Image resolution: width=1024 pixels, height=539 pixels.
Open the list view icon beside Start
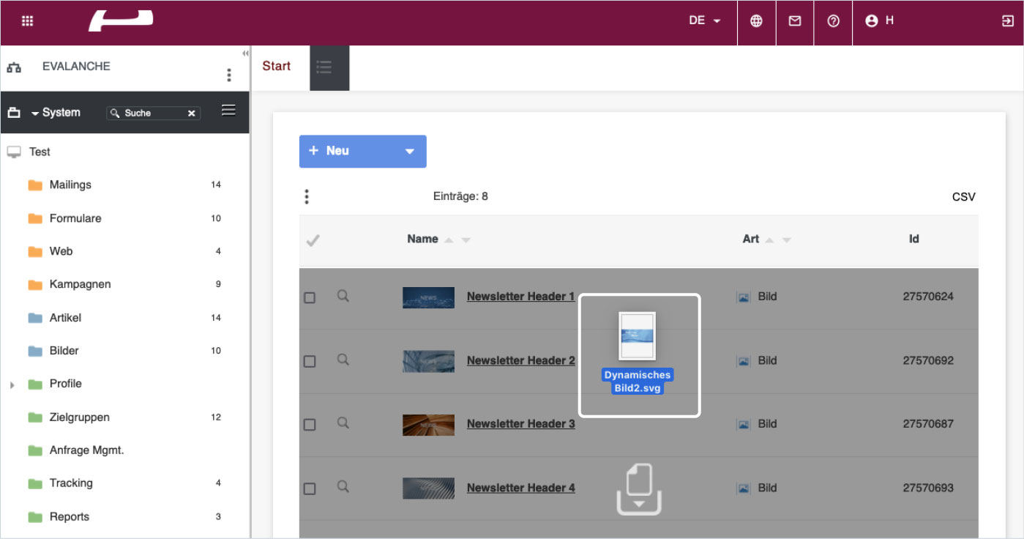(x=324, y=67)
